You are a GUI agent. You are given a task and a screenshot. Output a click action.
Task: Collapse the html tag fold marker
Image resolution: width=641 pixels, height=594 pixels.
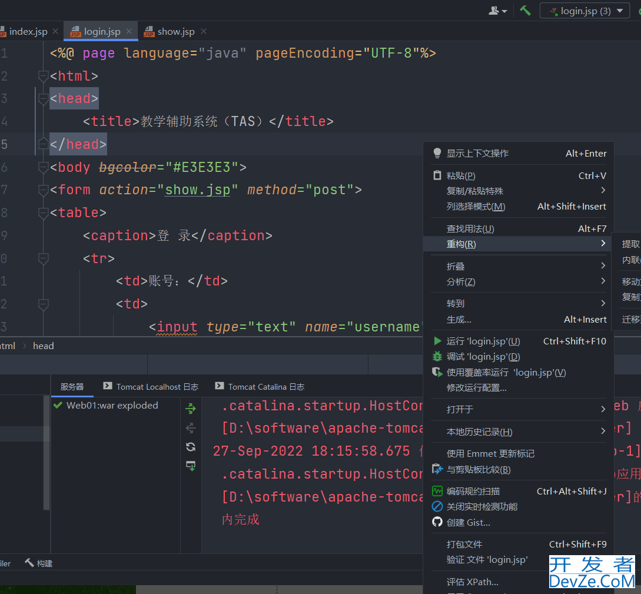click(x=43, y=76)
